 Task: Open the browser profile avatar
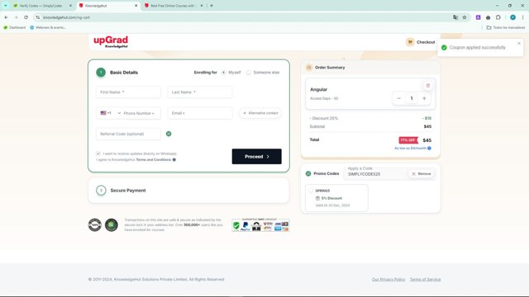512,17
